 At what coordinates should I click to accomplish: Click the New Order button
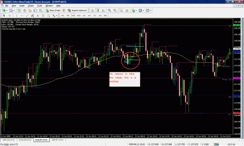pyautogui.click(x=53, y=10)
